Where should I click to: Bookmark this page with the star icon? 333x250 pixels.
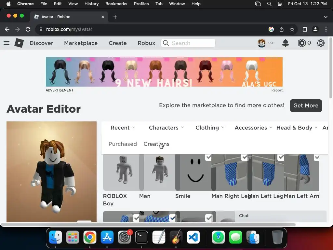click(292, 29)
